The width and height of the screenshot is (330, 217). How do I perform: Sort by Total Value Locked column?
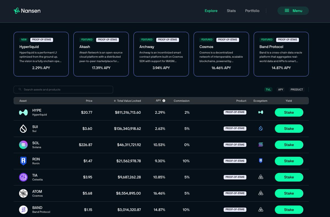click(x=127, y=101)
